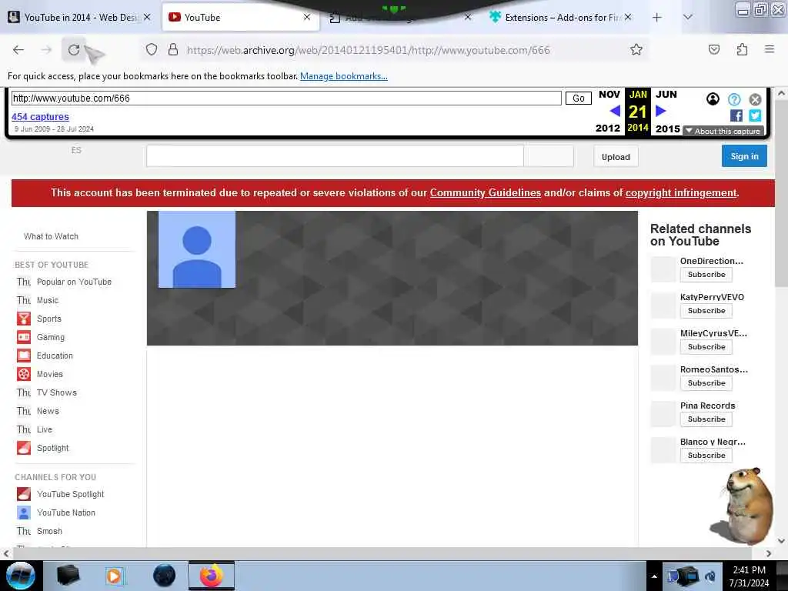Open News in sidebar

(x=48, y=411)
